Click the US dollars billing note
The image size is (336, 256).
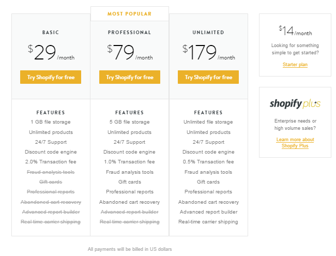coord(130,249)
